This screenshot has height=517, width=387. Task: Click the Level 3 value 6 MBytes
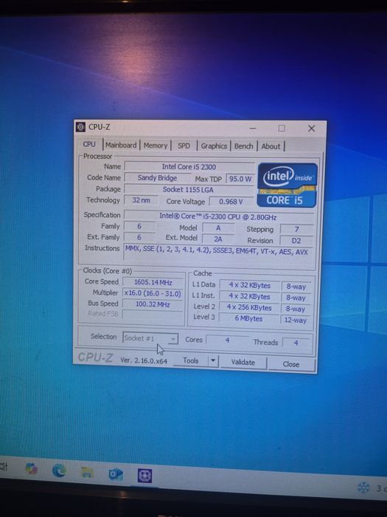(x=249, y=318)
